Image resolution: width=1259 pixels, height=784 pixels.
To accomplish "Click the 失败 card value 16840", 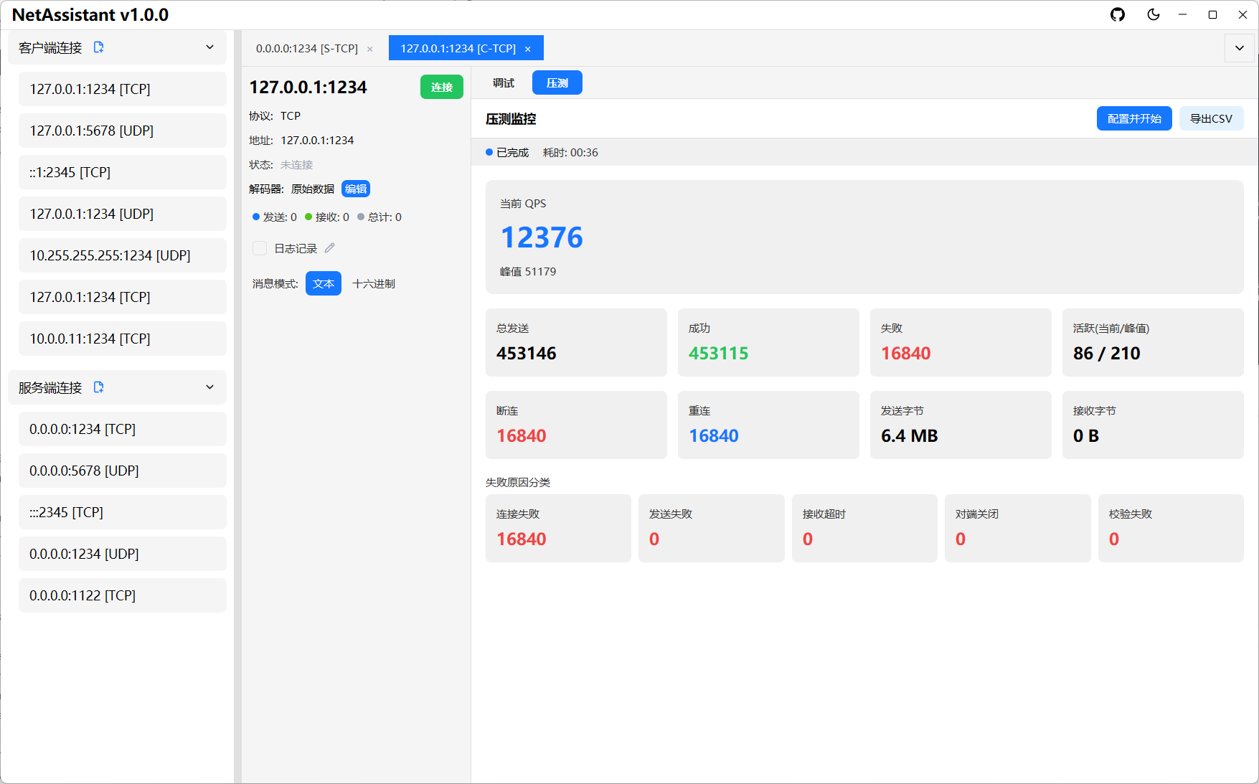I will tap(906, 353).
